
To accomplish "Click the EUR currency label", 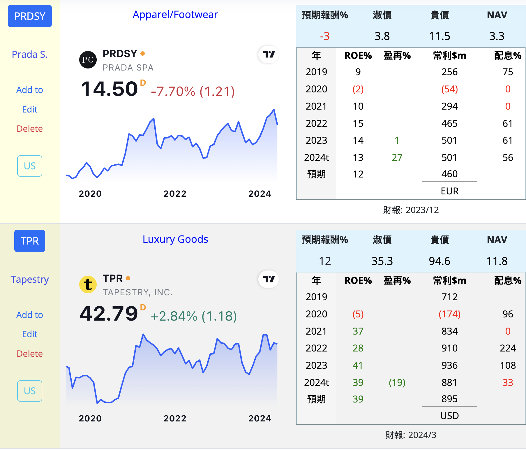I will pyautogui.click(x=450, y=191).
